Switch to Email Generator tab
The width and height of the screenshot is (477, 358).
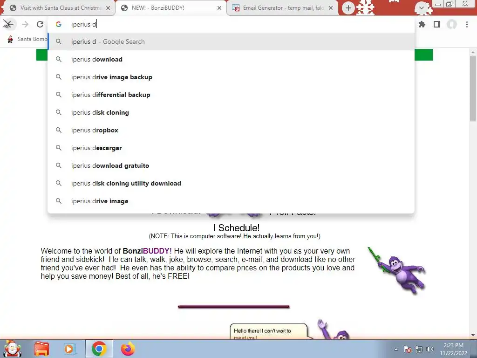[282, 8]
